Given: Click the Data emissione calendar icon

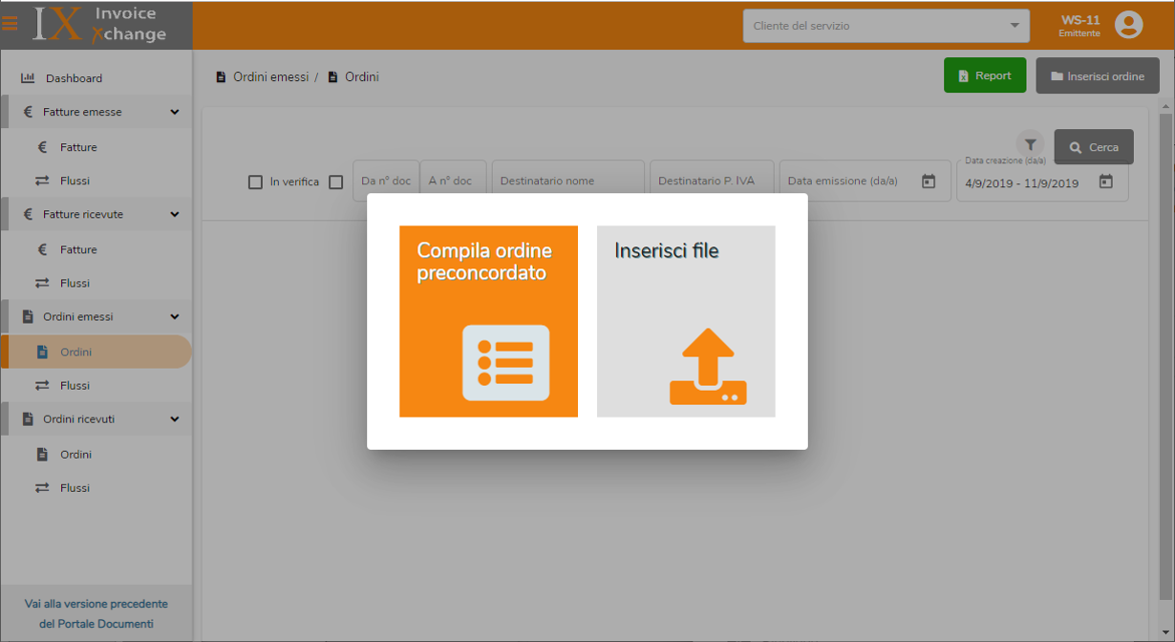Looking at the screenshot, I should (928, 182).
